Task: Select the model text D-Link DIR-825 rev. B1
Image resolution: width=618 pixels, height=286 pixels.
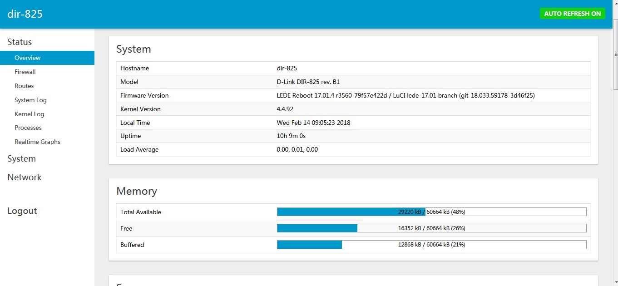Action: pos(308,82)
